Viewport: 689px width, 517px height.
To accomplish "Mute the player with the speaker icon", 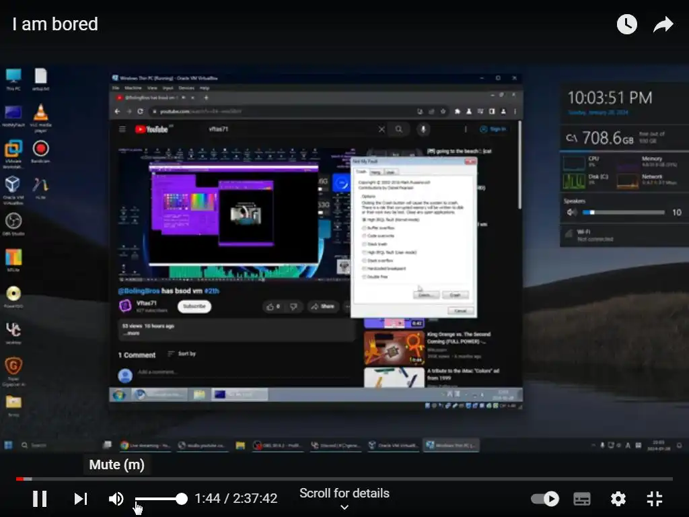I will pos(116,499).
